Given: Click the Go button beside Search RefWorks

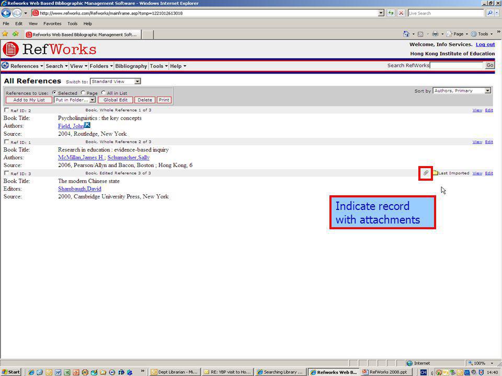Looking at the screenshot, I should pos(490,65).
